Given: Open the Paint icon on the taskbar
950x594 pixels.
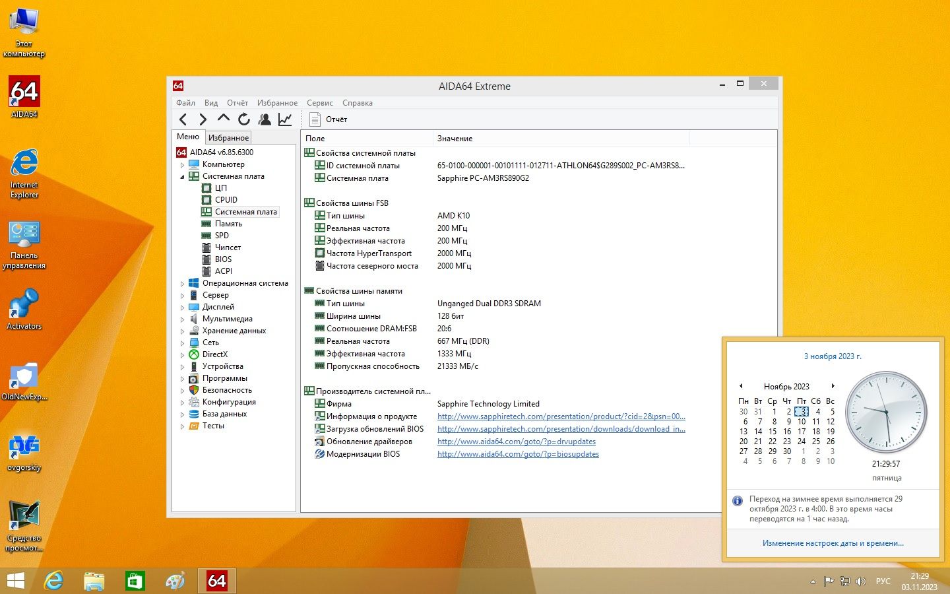Looking at the screenshot, I should 175,581.
